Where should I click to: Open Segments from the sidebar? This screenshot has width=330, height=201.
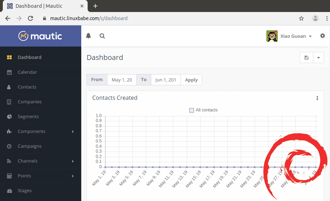click(x=28, y=116)
